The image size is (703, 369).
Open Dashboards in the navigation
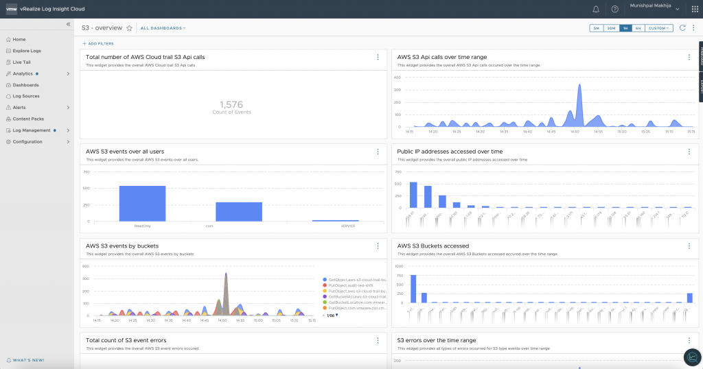click(x=25, y=85)
